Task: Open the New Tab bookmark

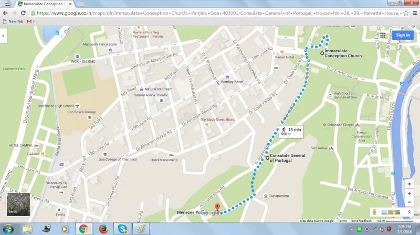Action: click(x=13, y=21)
